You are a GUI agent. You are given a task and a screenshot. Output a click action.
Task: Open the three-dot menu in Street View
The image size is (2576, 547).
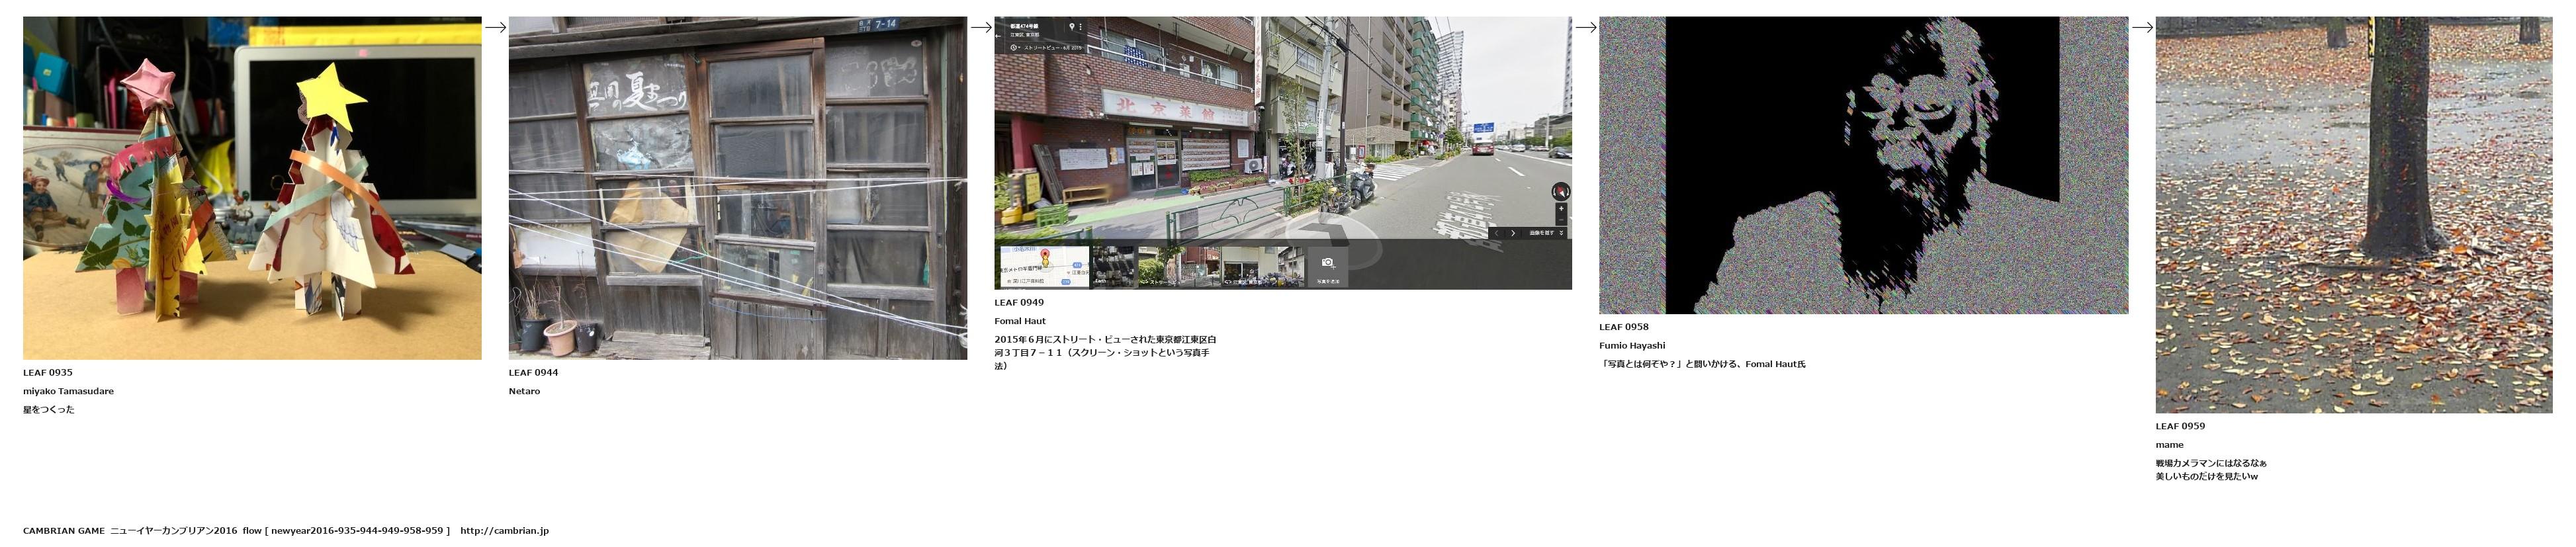[1080, 27]
